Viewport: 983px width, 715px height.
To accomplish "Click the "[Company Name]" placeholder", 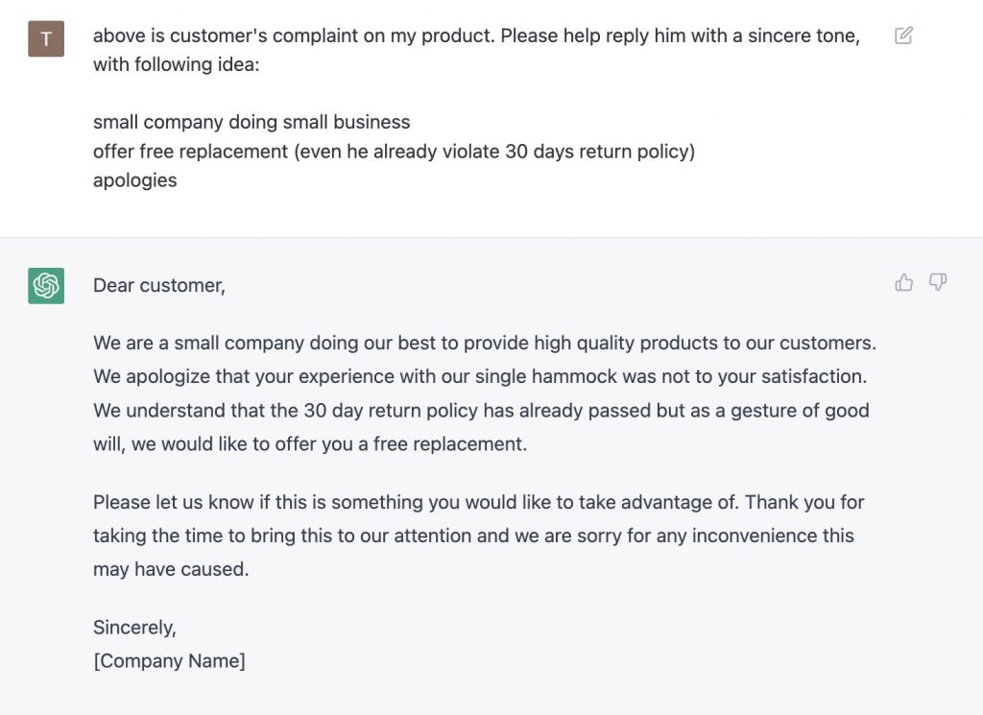I will 169,661.
